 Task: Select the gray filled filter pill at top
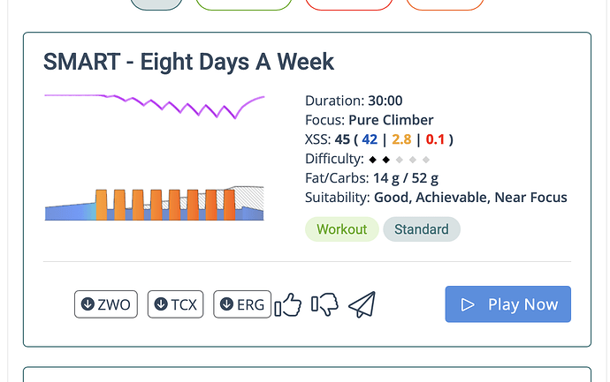point(156,4)
